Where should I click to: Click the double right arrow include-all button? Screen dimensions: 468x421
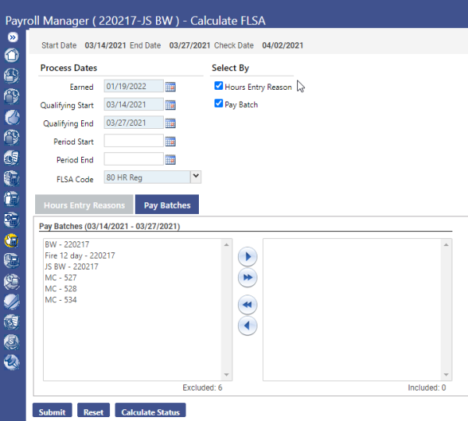click(x=247, y=277)
